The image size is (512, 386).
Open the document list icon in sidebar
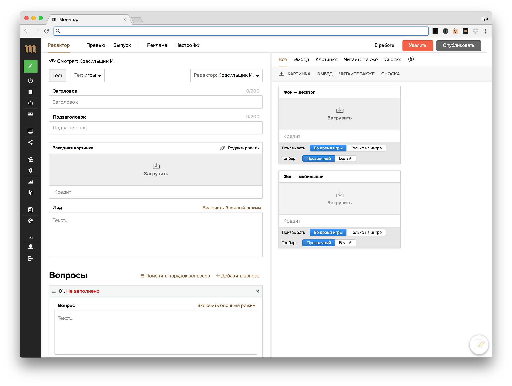click(x=30, y=92)
